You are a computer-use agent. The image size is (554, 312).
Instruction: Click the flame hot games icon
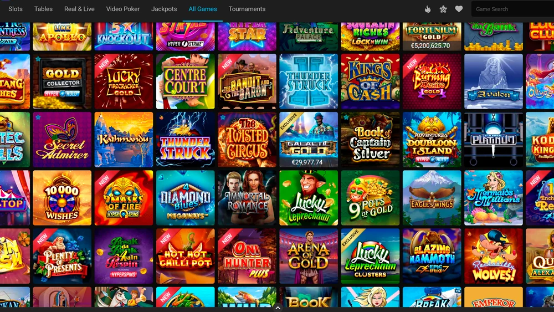coord(428,9)
